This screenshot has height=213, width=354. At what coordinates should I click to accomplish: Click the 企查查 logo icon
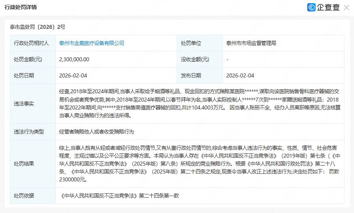[312, 8]
